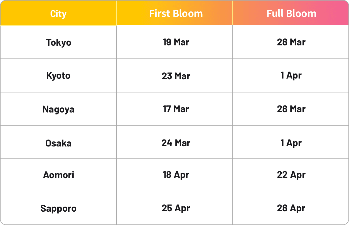
Task: Click the Osaka city cell
Action: pos(58,143)
